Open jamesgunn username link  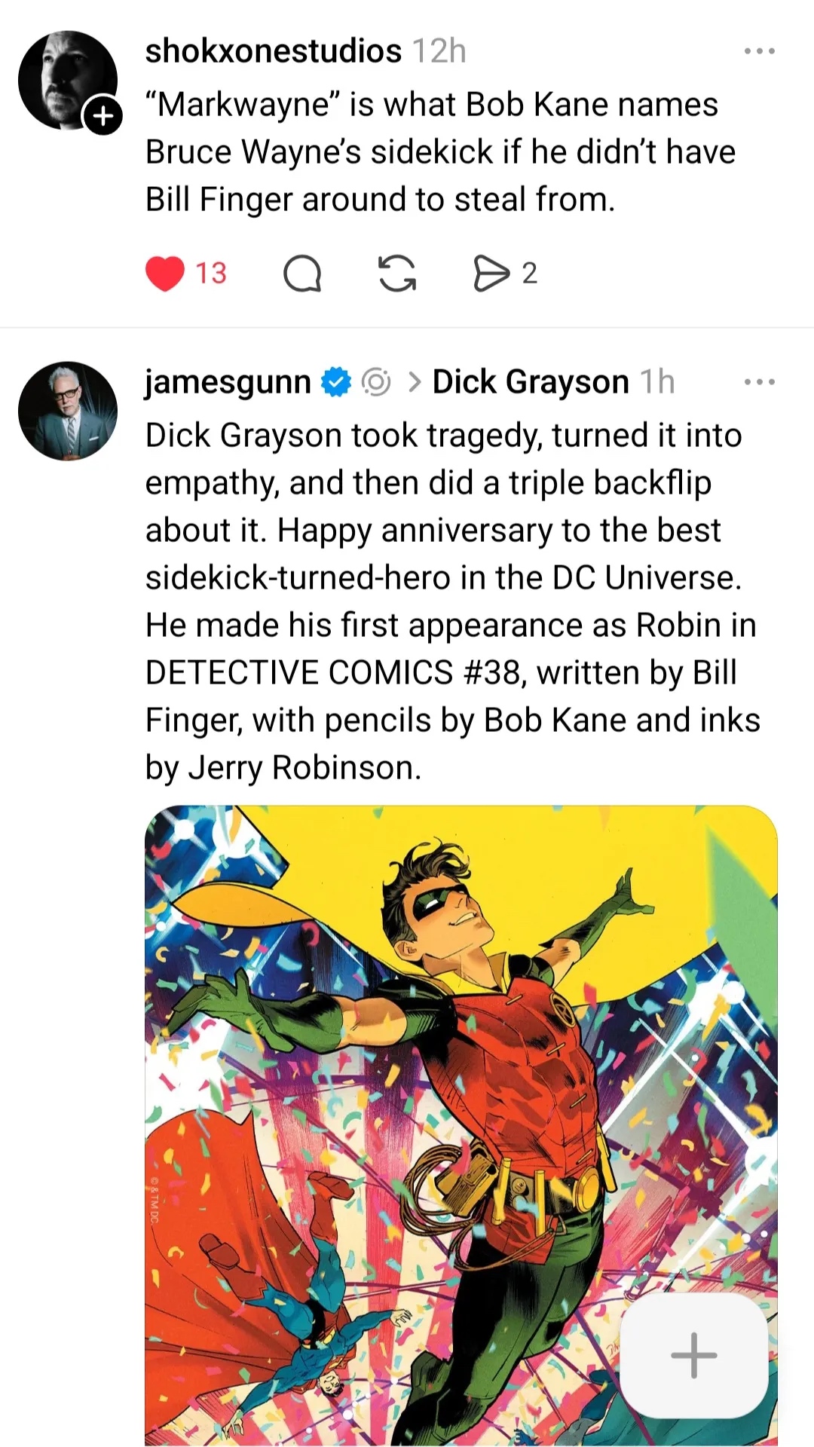point(228,382)
